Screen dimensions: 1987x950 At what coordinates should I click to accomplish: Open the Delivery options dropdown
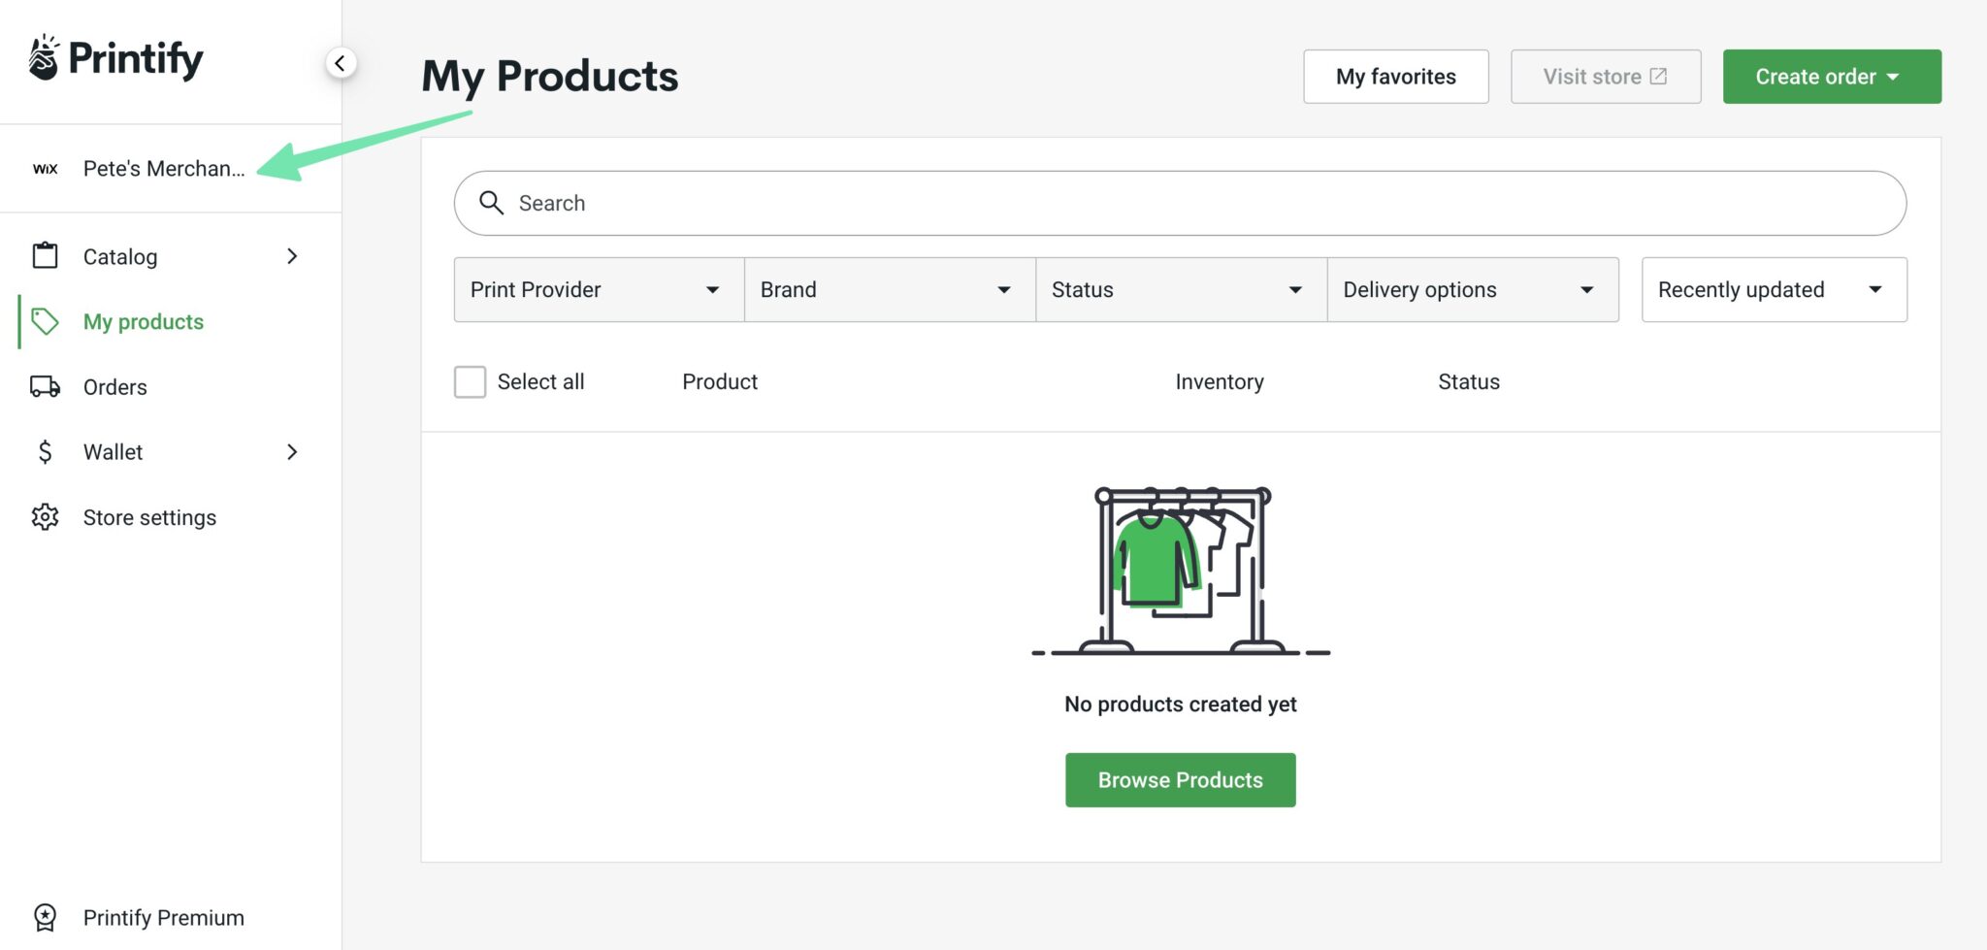(x=1472, y=289)
